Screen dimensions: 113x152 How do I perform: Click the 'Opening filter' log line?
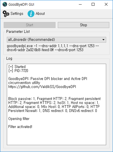[19, 119]
